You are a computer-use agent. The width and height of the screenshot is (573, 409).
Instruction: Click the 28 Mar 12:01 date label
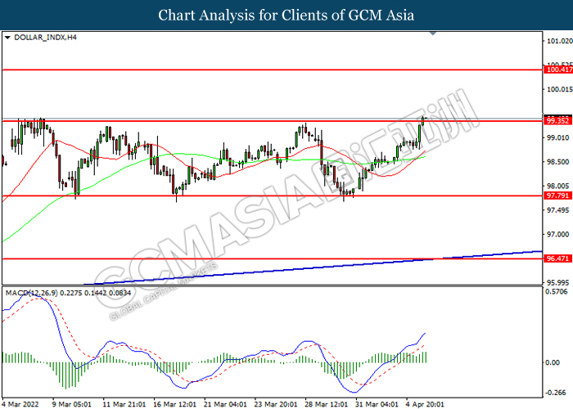326,404
